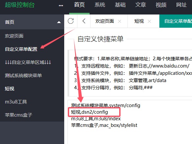Open 视频 in top navigation

pos(161,5)
